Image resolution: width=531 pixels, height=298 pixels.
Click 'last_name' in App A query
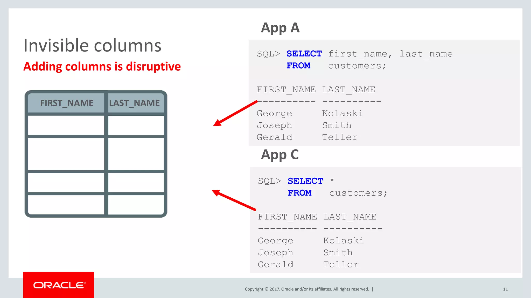pyautogui.click(x=426, y=54)
